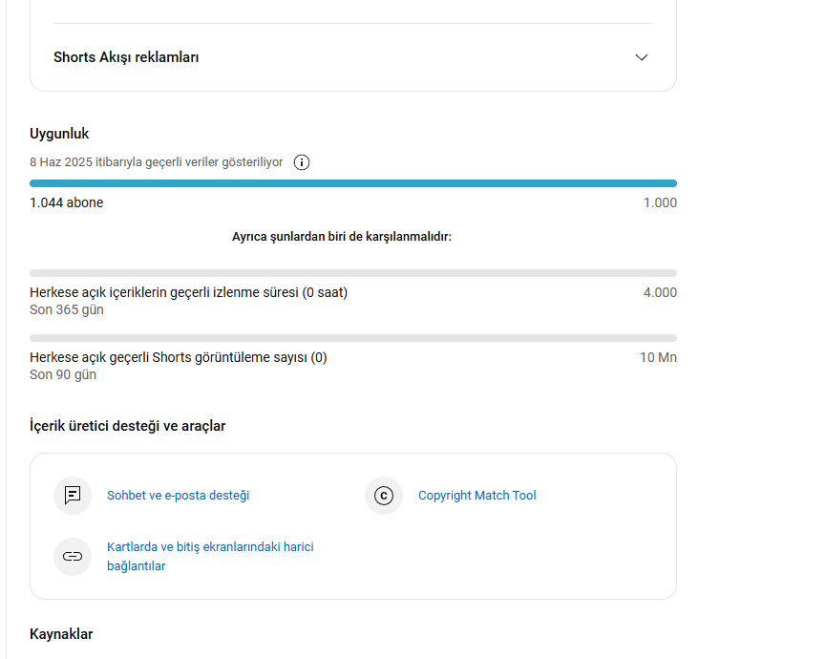
Task: Open the Sohbet ve e-posta desteği link
Action: point(178,495)
